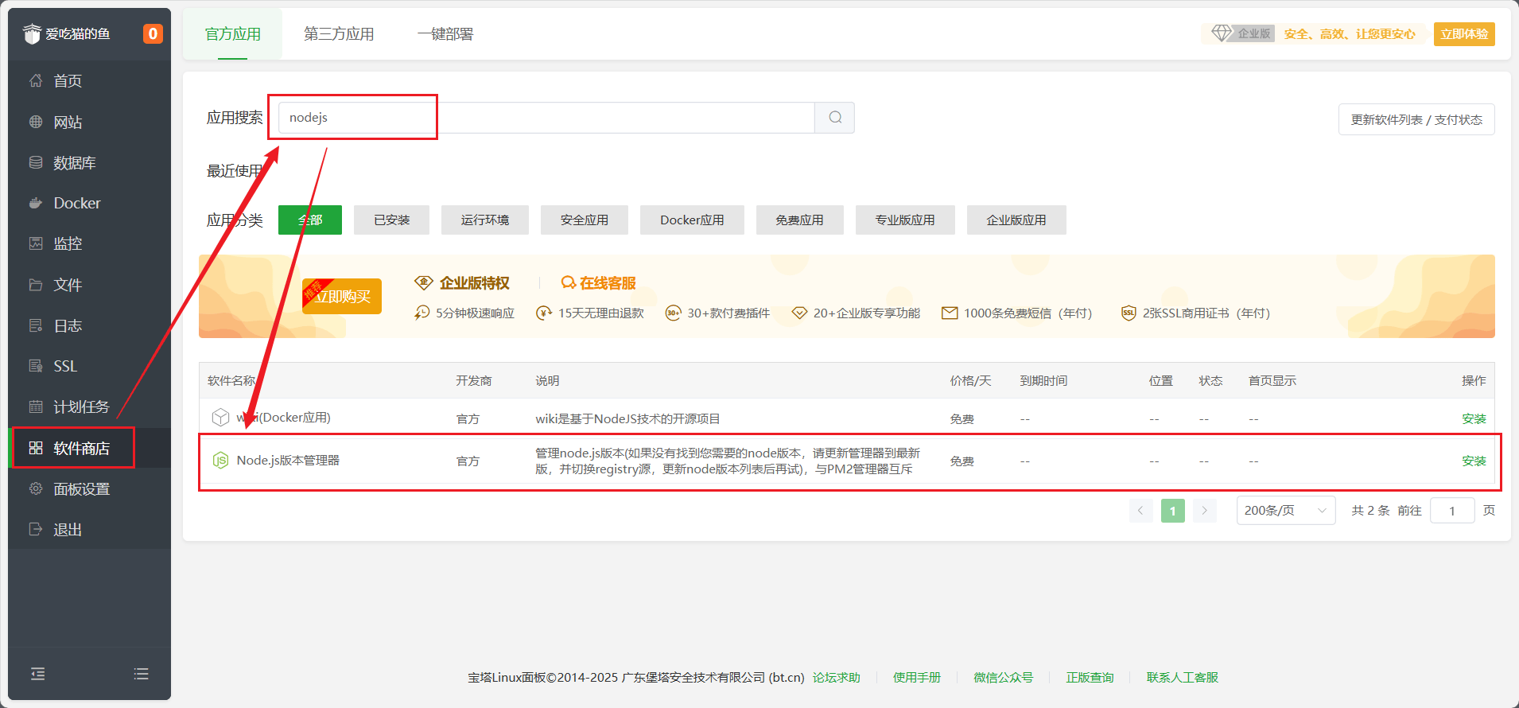Image resolution: width=1519 pixels, height=708 pixels.
Task: Click the Node.js version manager icon
Action: [220, 461]
